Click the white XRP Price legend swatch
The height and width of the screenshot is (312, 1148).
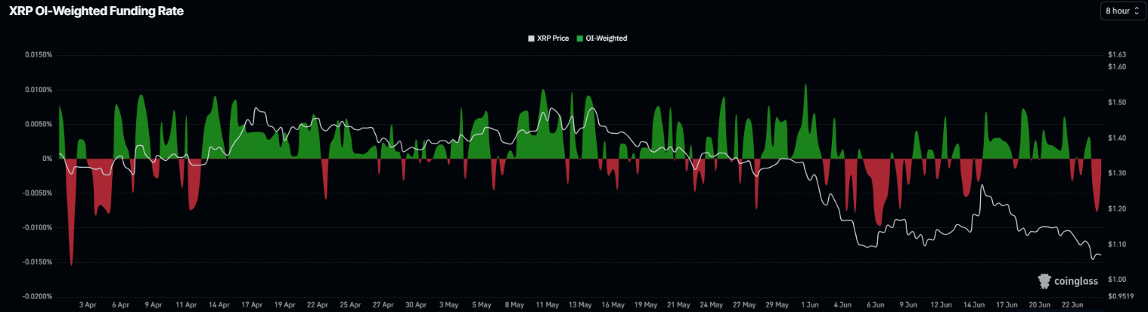coord(531,38)
